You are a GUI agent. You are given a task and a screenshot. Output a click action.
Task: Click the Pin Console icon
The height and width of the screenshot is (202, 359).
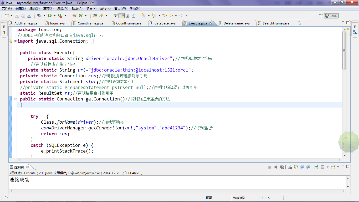coord(316,167)
